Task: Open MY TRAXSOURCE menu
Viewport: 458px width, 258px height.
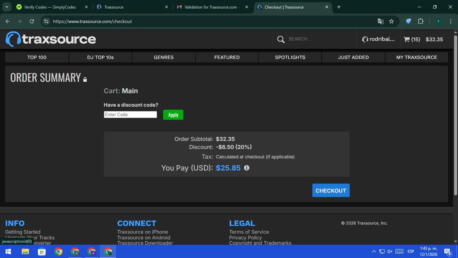Action: click(x=416, y=57)
